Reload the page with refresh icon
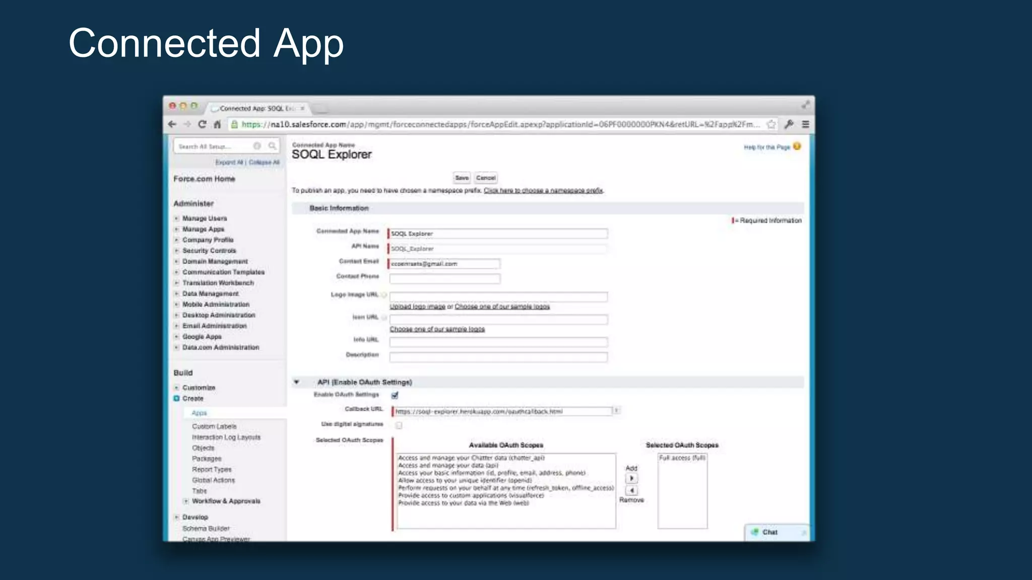The height and width of the screenshot is (580, 1032). (x=202, y=124)
